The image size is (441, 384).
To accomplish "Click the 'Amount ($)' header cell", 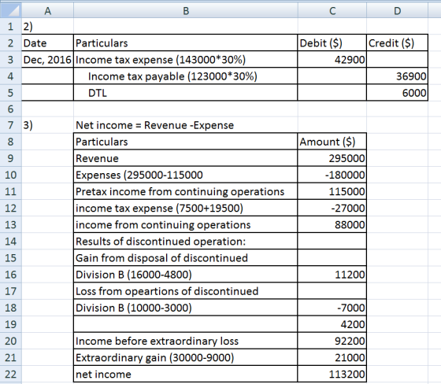I will [332, 142].
